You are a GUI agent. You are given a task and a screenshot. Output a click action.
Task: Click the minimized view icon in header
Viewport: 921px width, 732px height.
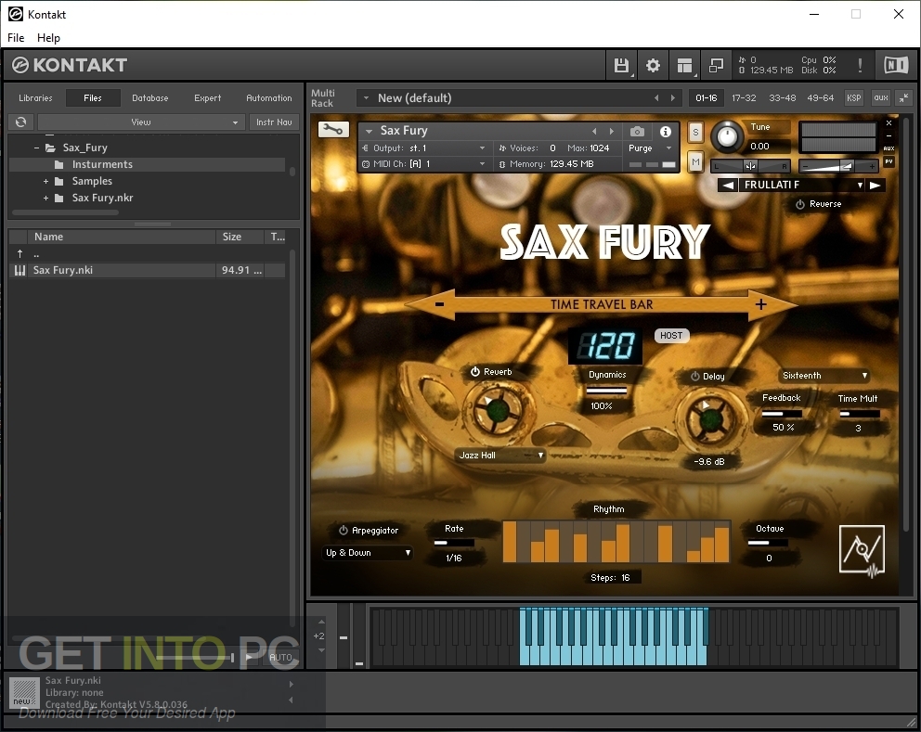pyautogui.click(x=716, y=65)
